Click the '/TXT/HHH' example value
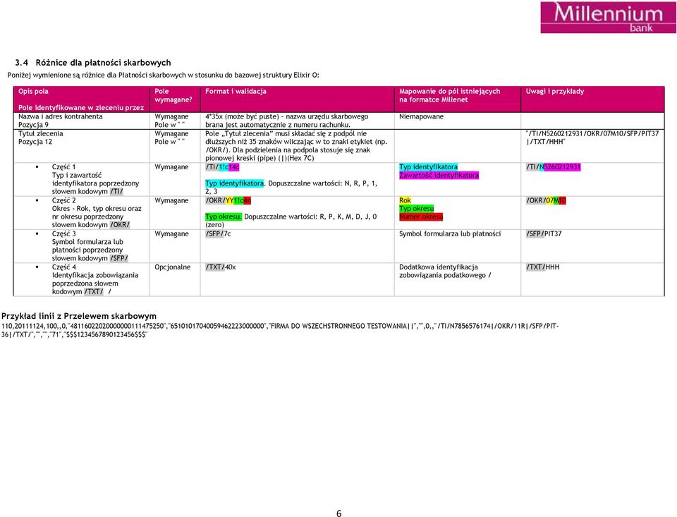 coord(542,267)
